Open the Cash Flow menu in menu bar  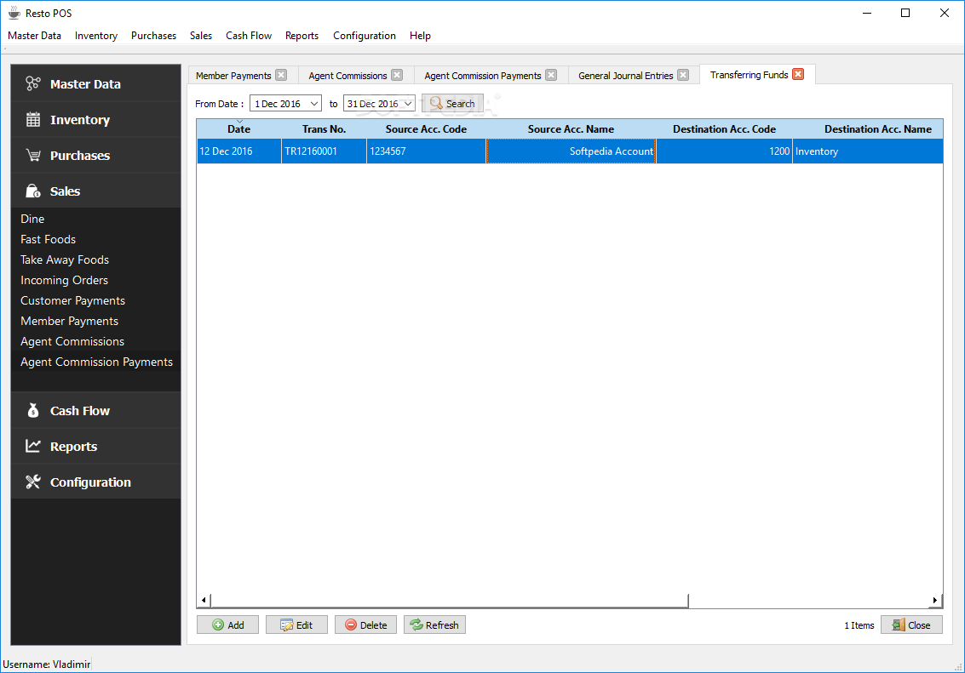[249, 36]
